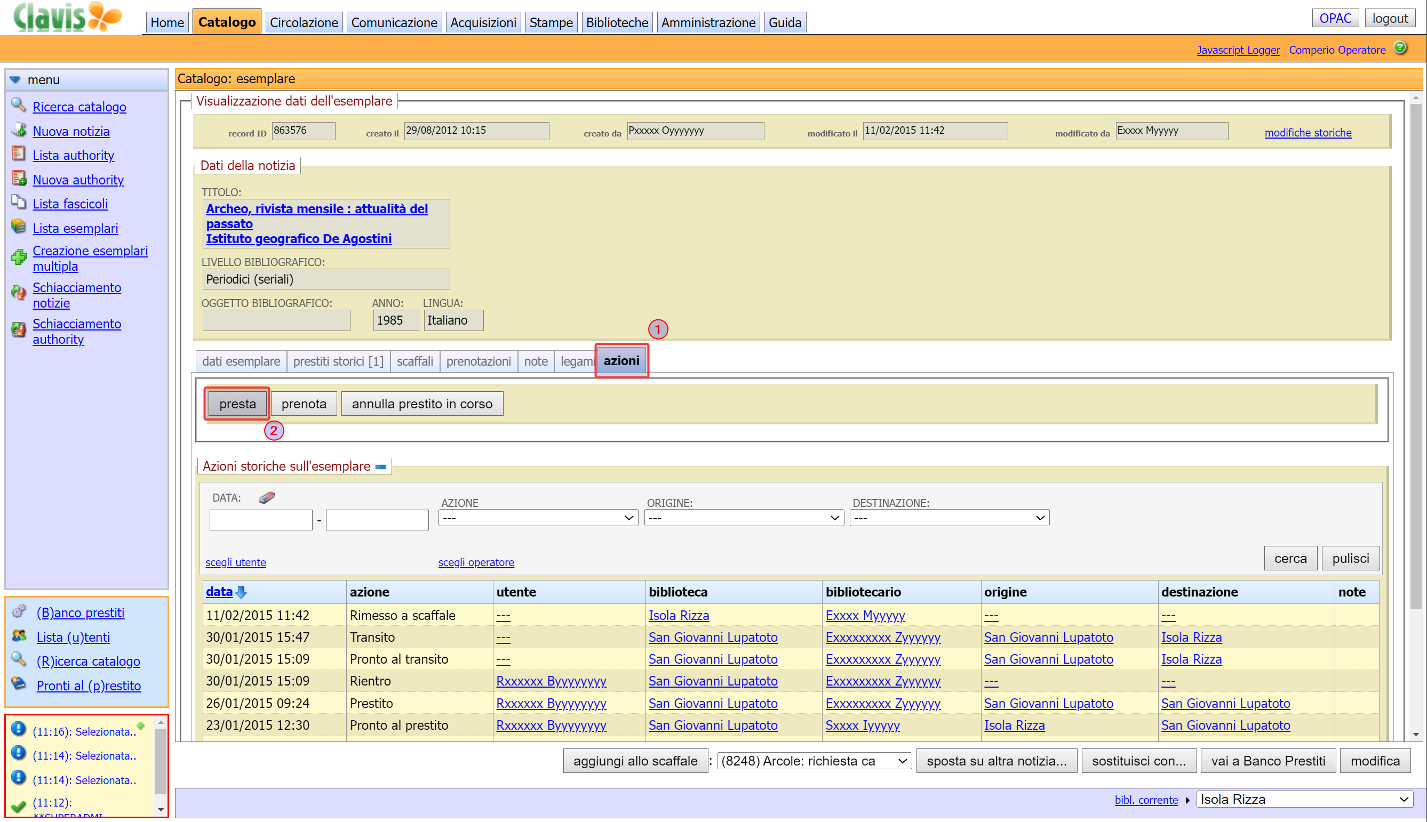
Task: Open the bibl. corrente Isola Rizza dropdown
Action: coord(1304,800)
